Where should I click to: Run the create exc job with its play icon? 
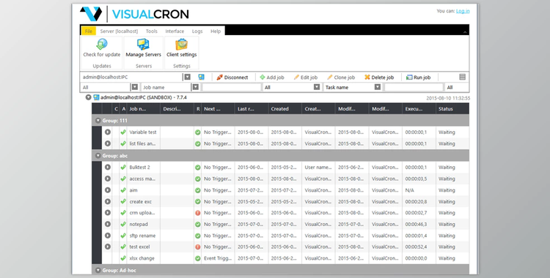coord(107,201)
